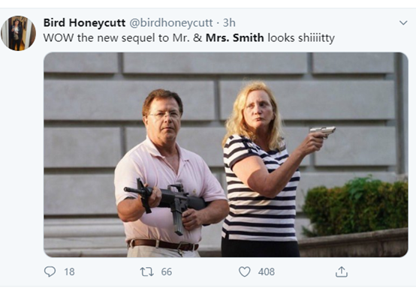Open the 3h timestamp permalink
The image size is (416, 291).
click(229, 22)
